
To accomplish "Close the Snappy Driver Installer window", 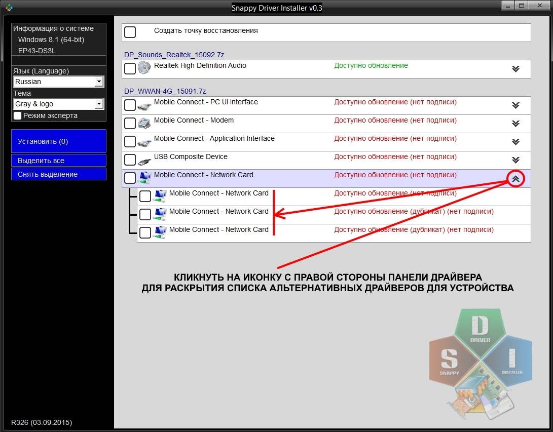I will click(540, 6).
